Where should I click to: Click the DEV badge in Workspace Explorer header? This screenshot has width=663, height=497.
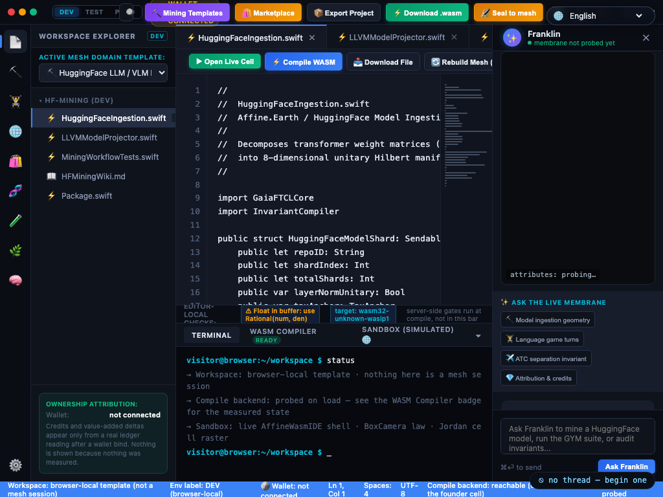click(x=157, y=36)
